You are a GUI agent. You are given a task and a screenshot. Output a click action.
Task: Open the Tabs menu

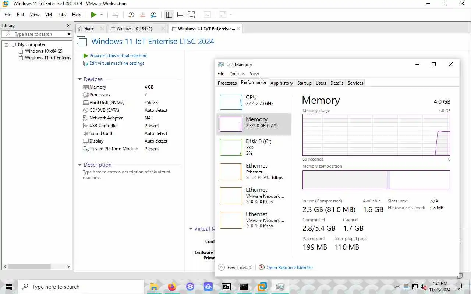tap(62, 15)
